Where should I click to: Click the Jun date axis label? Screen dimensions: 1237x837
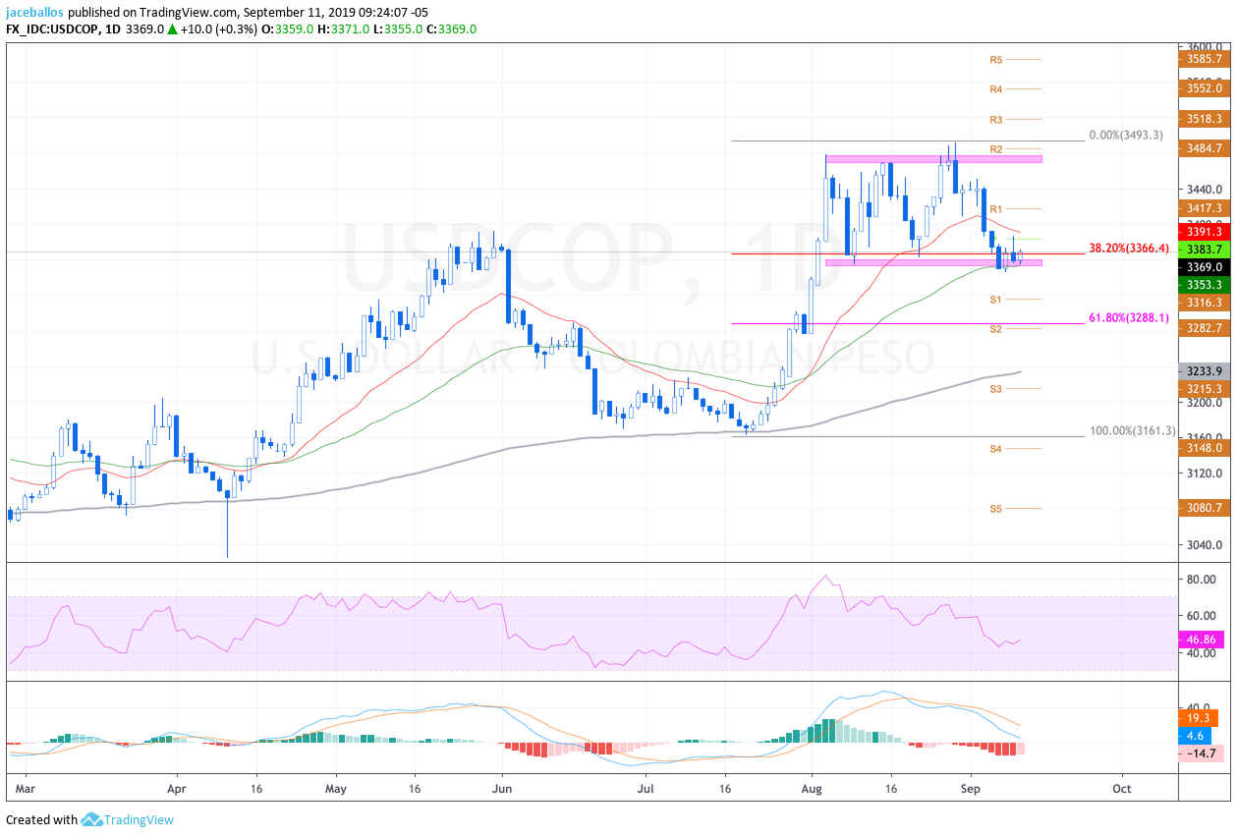pos(502,788)
